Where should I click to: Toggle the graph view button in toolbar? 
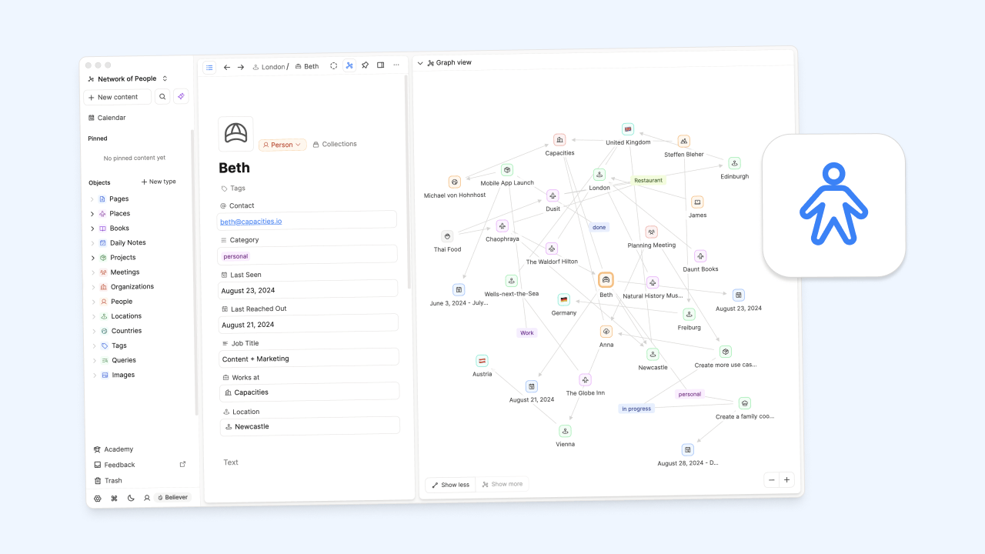point(349,65)
